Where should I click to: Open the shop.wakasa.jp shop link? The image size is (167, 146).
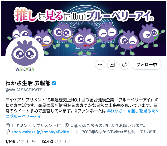42,132
